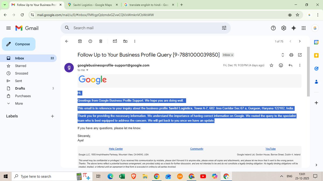Show hidden system tray icons
Screen dimensions: 323x181
282,176
